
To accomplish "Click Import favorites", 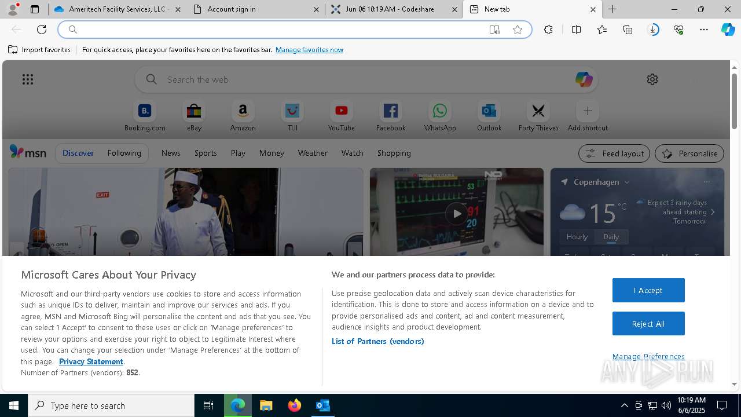I will 39,50.
